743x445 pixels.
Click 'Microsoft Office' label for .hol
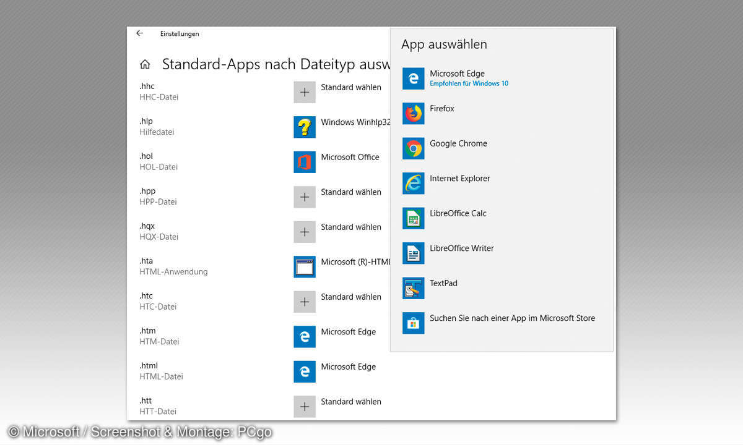click(350, 157)
